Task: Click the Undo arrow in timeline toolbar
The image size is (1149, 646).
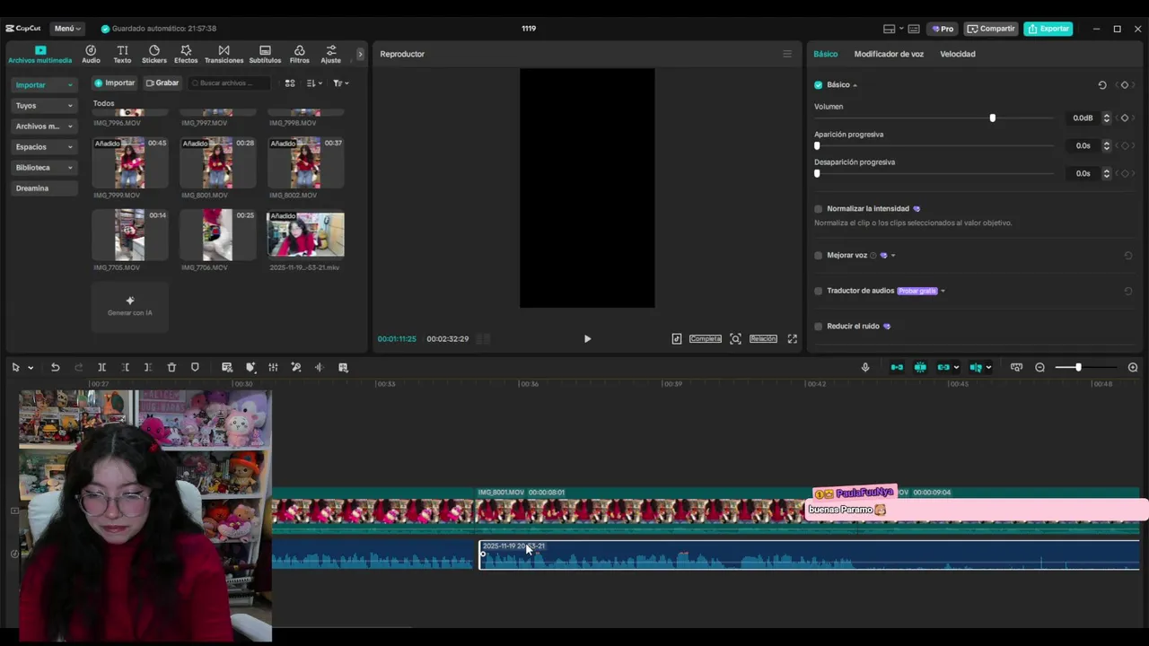Action: [x=55, y=367]
